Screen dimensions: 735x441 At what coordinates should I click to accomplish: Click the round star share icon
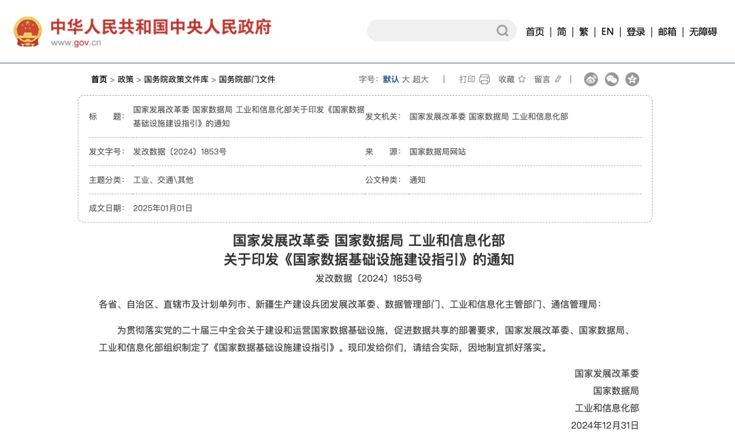click(x=632, y=79)
